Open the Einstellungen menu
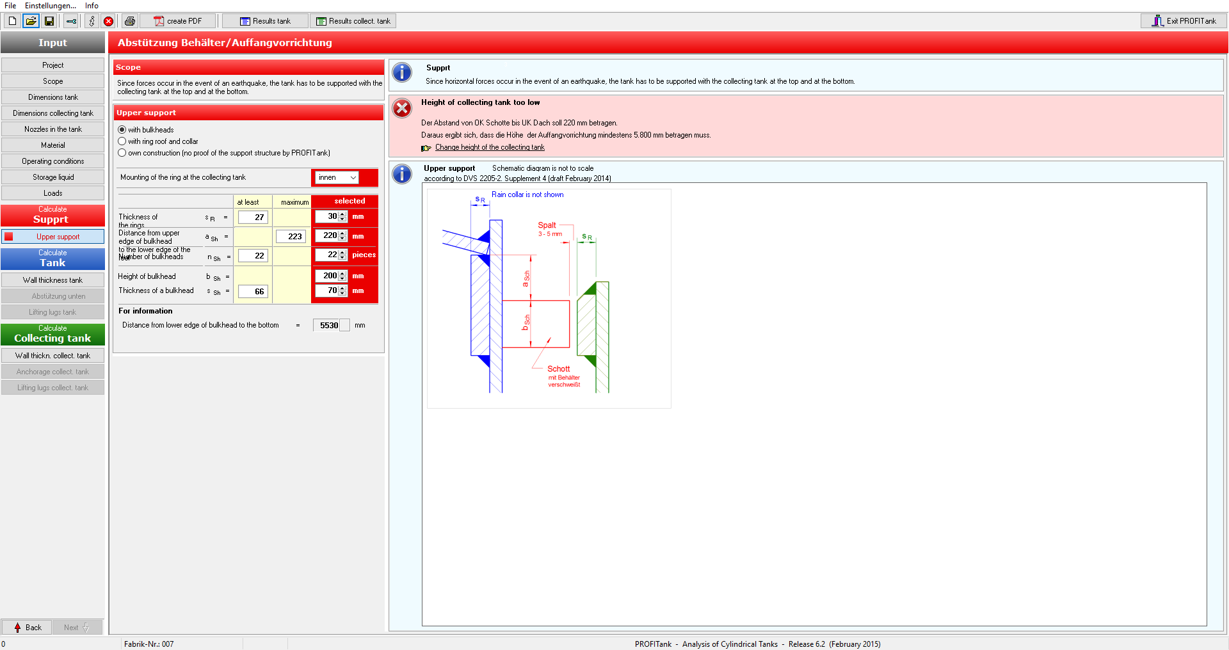 point(50,6)
